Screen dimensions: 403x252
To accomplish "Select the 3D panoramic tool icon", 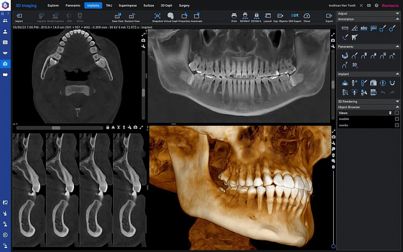I will point(355,65).
